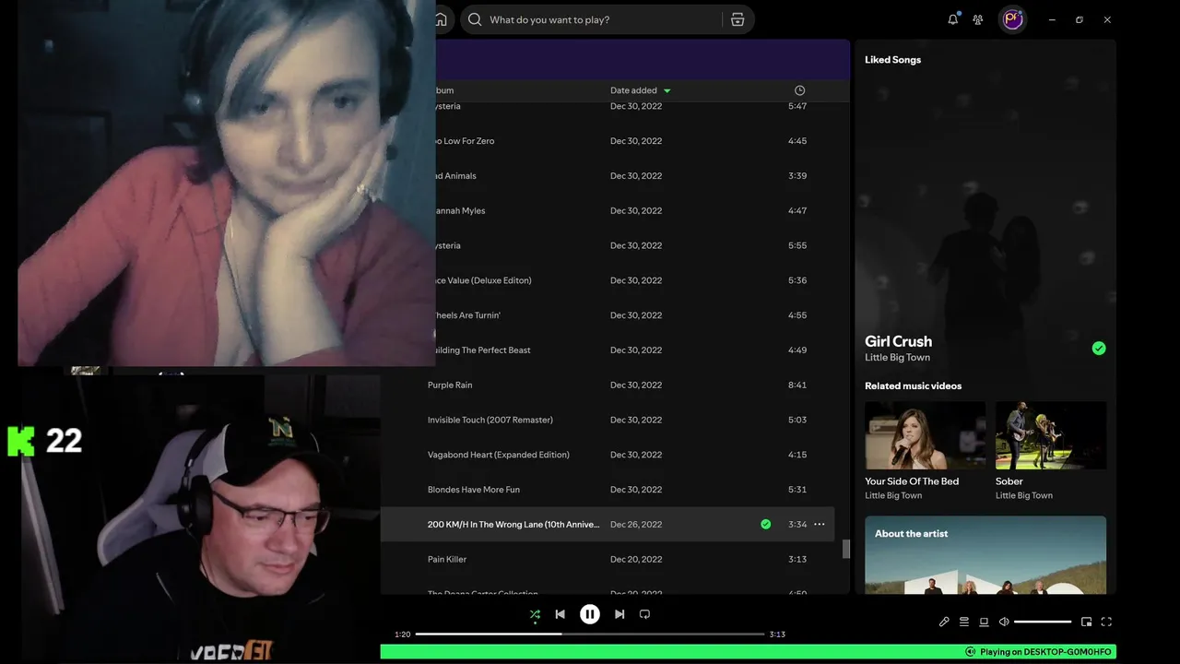The width and height of the screenshot is (1180, 664).
Task: Open Girl Crush song title link
Action: [x=898, y=341]
